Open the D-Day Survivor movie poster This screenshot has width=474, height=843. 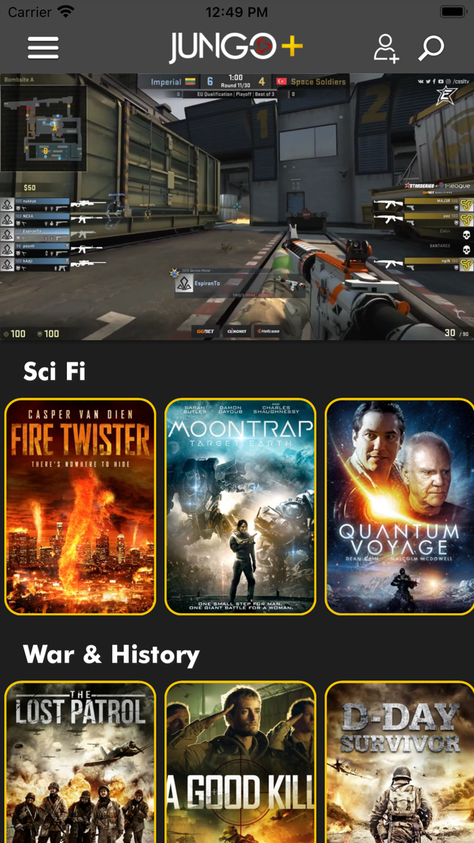point(400,762)
